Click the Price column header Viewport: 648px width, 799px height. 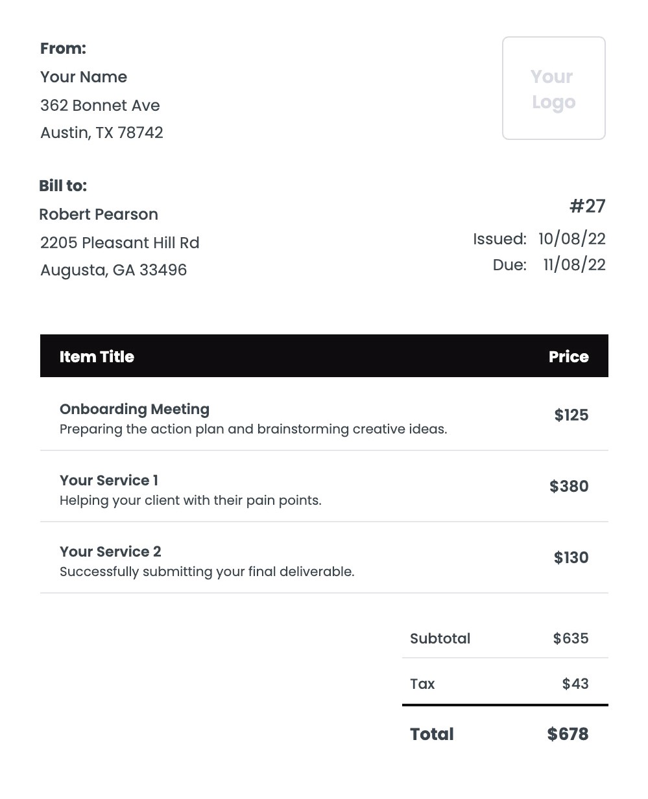(568, 356)
